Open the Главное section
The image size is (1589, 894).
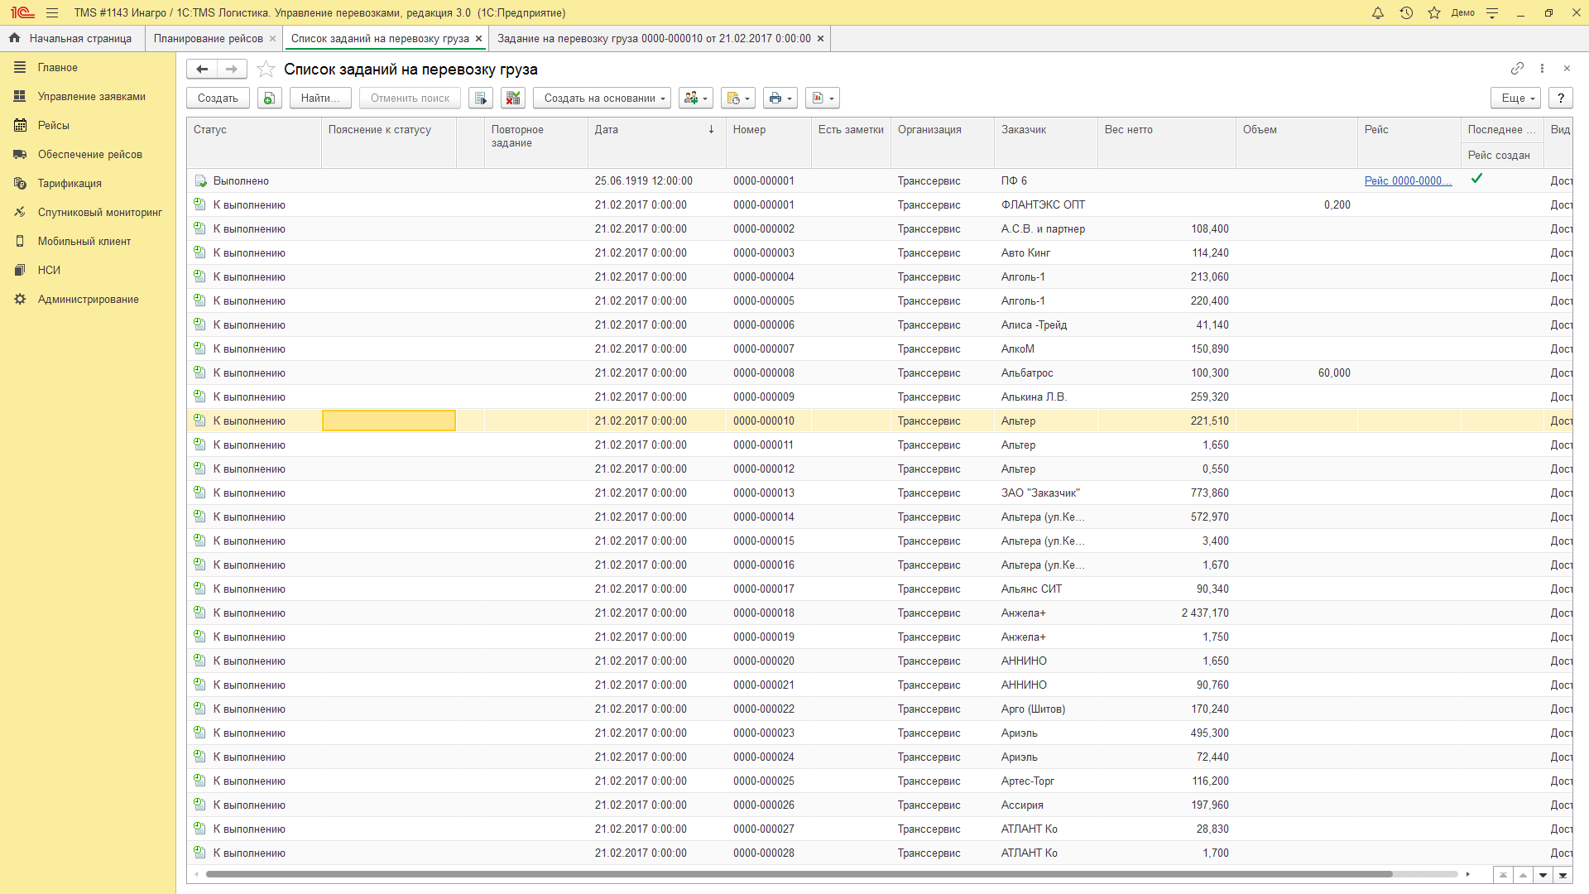coord(88,67)
